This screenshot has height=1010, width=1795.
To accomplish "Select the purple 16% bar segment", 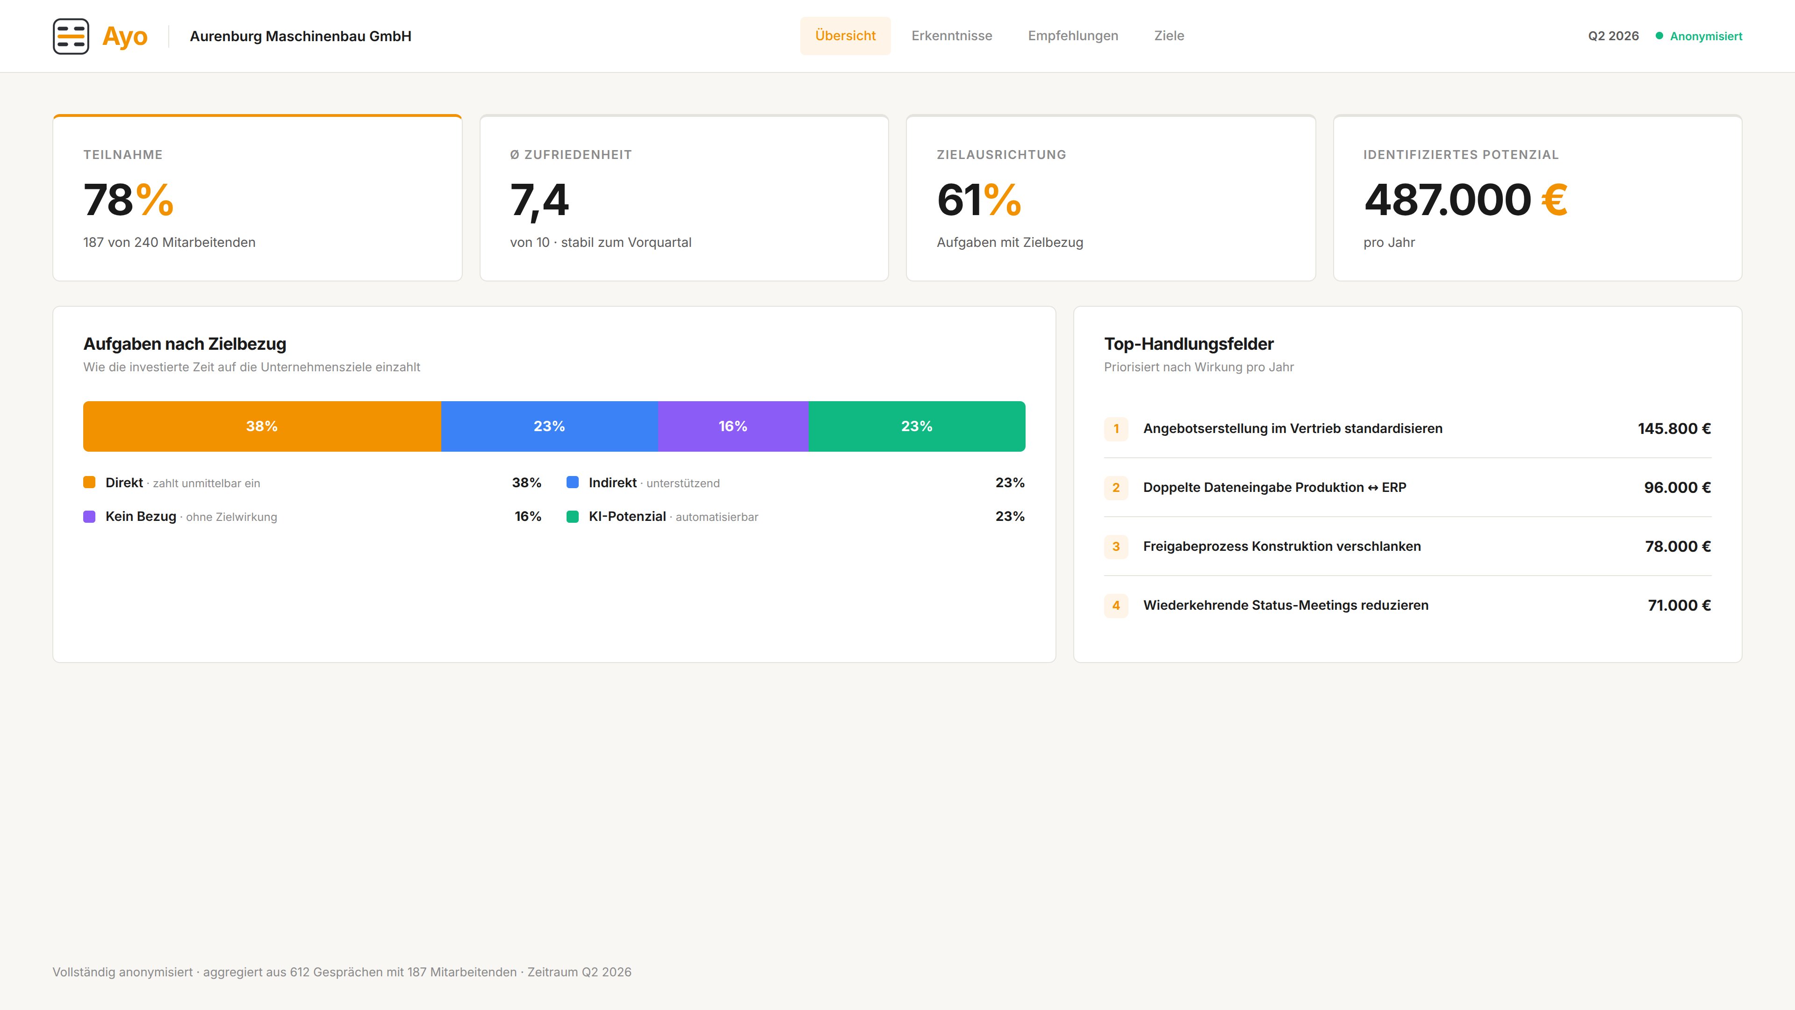I will [x=733, y=426].
